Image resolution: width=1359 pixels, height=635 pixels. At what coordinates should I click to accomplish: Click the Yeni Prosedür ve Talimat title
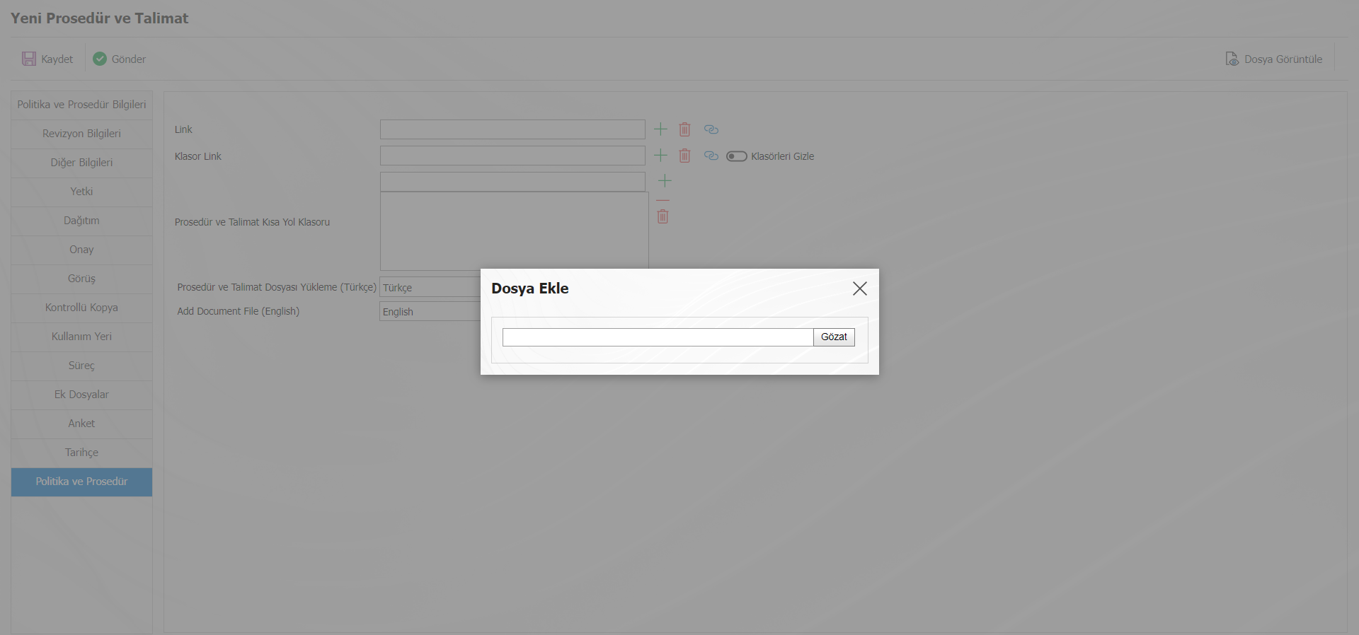click(100, 18)
